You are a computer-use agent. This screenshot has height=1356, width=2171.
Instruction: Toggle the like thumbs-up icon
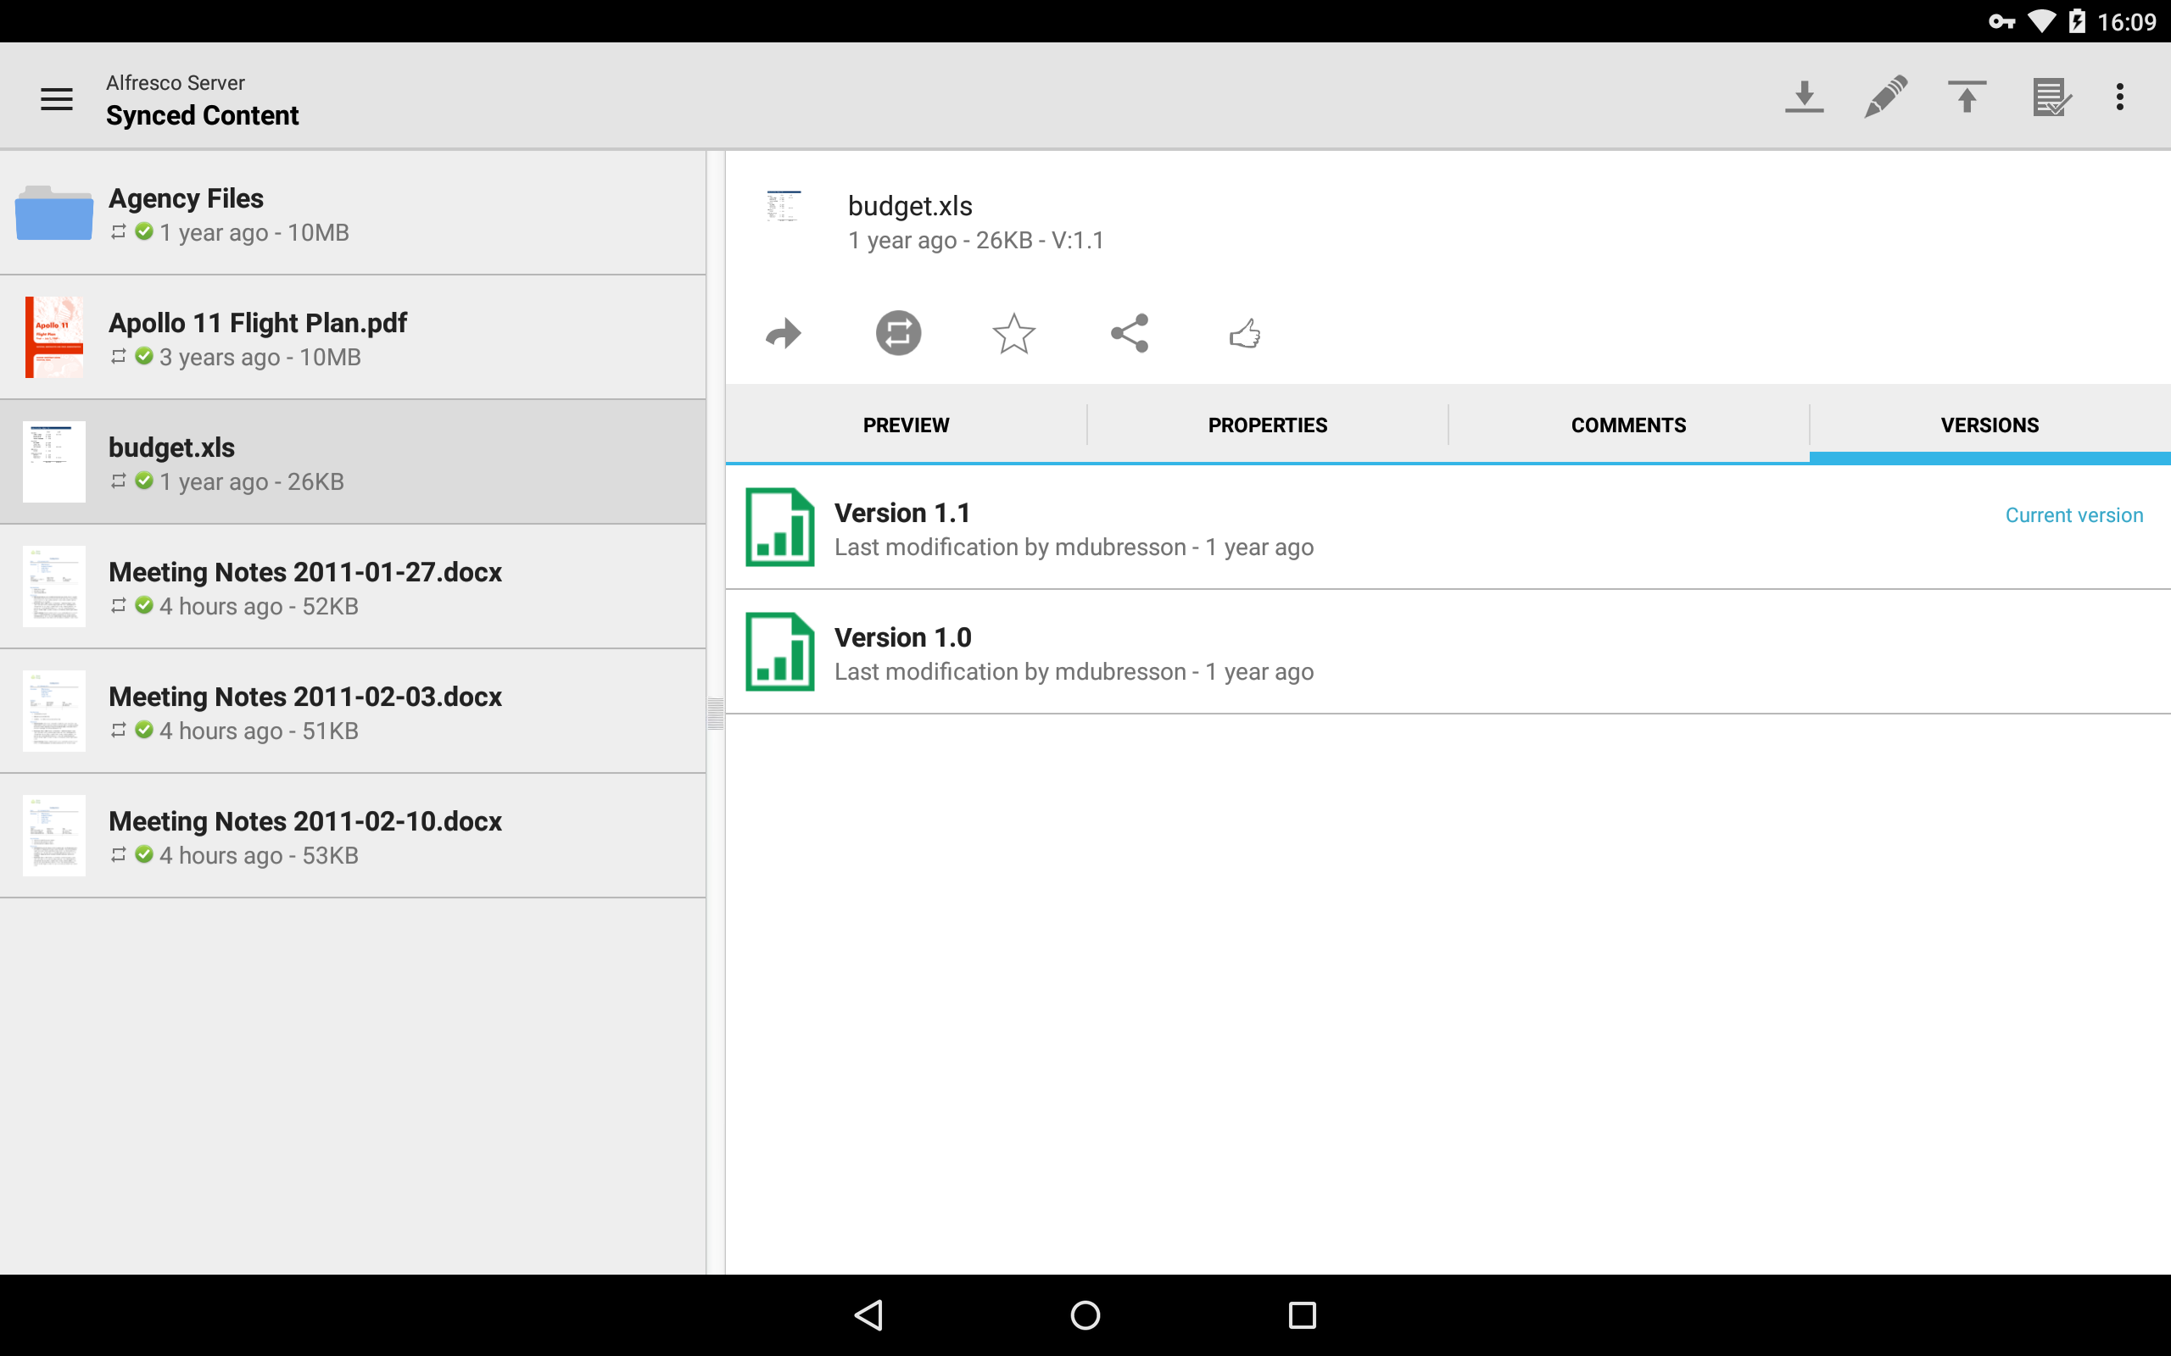1245,334
